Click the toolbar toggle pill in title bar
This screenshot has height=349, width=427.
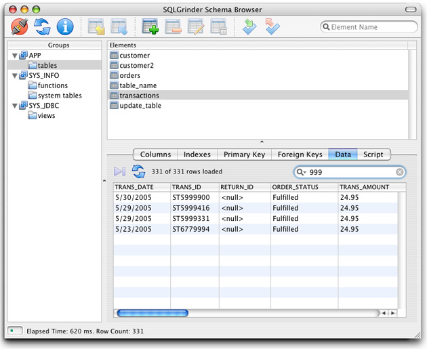click(x=411, y=9)
